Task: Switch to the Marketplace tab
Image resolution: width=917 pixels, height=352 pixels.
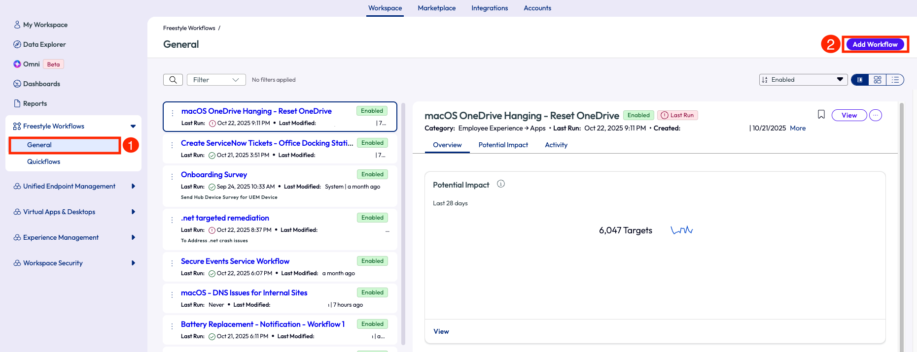Action: tap(436, 8)
